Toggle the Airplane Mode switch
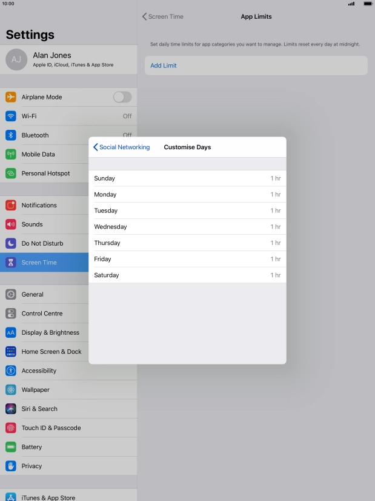This screenshot has height=501, width=375. tap(122, 97)
